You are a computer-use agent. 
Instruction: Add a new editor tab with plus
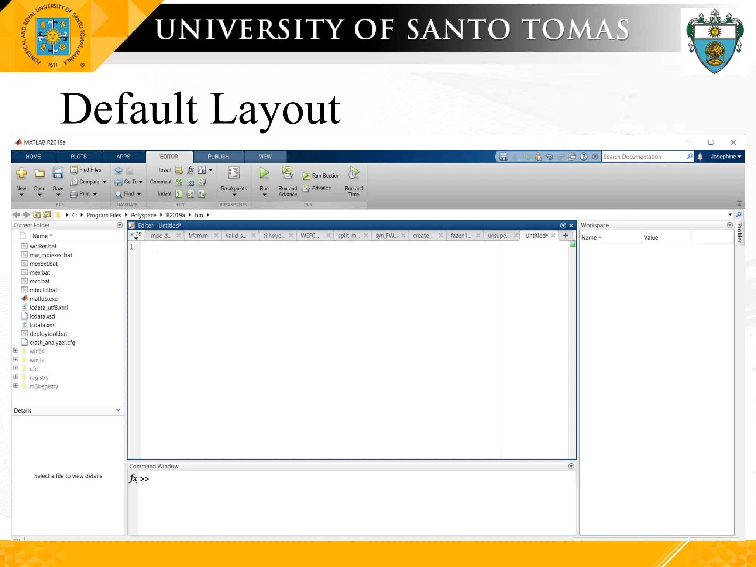pyautogui.click(x=566, y=236)
